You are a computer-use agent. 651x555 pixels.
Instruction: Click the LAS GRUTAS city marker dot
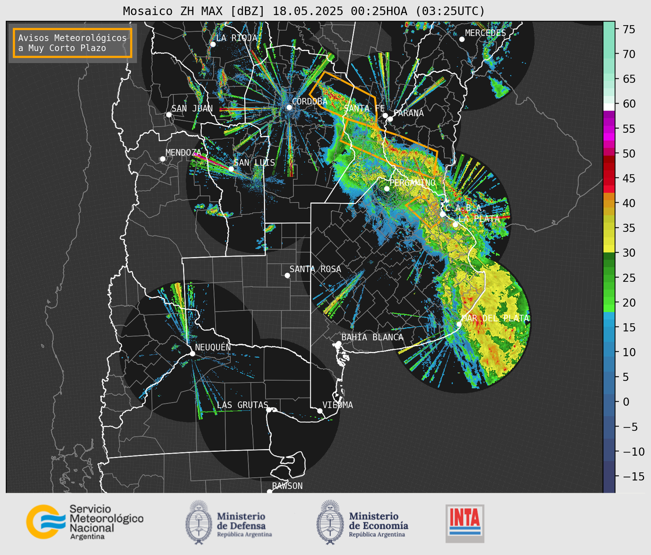pyautogui.click(x=269, y=410)
